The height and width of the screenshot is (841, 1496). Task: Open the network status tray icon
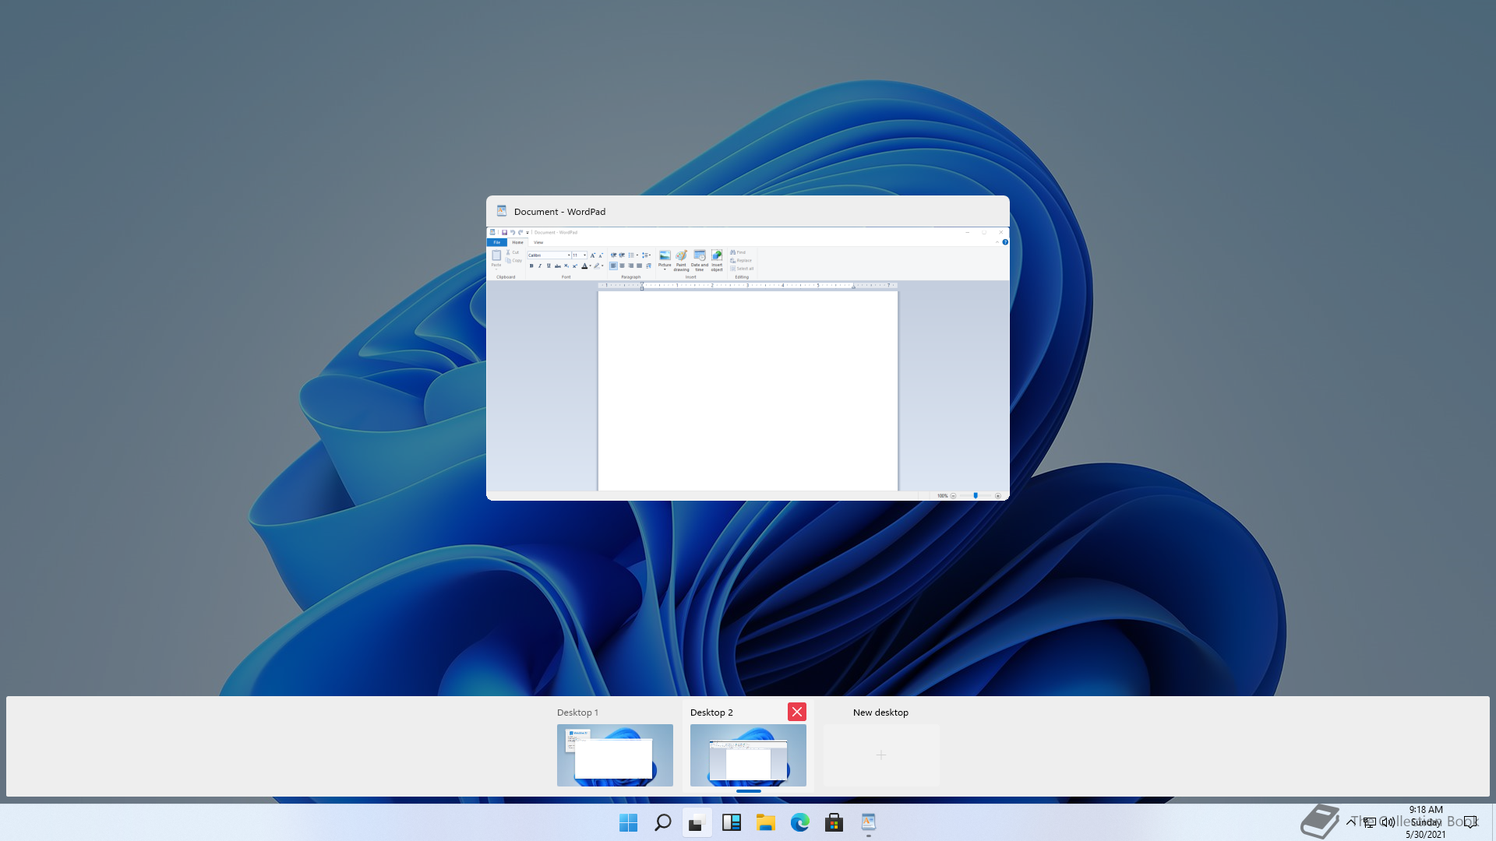(x=1369, y=822)
